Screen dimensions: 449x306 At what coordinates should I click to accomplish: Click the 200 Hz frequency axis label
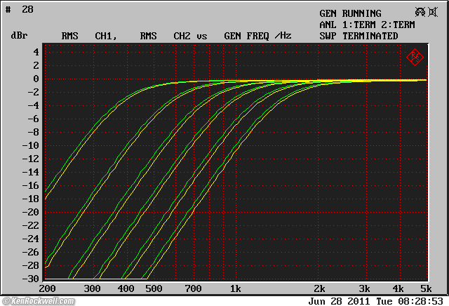48,288
